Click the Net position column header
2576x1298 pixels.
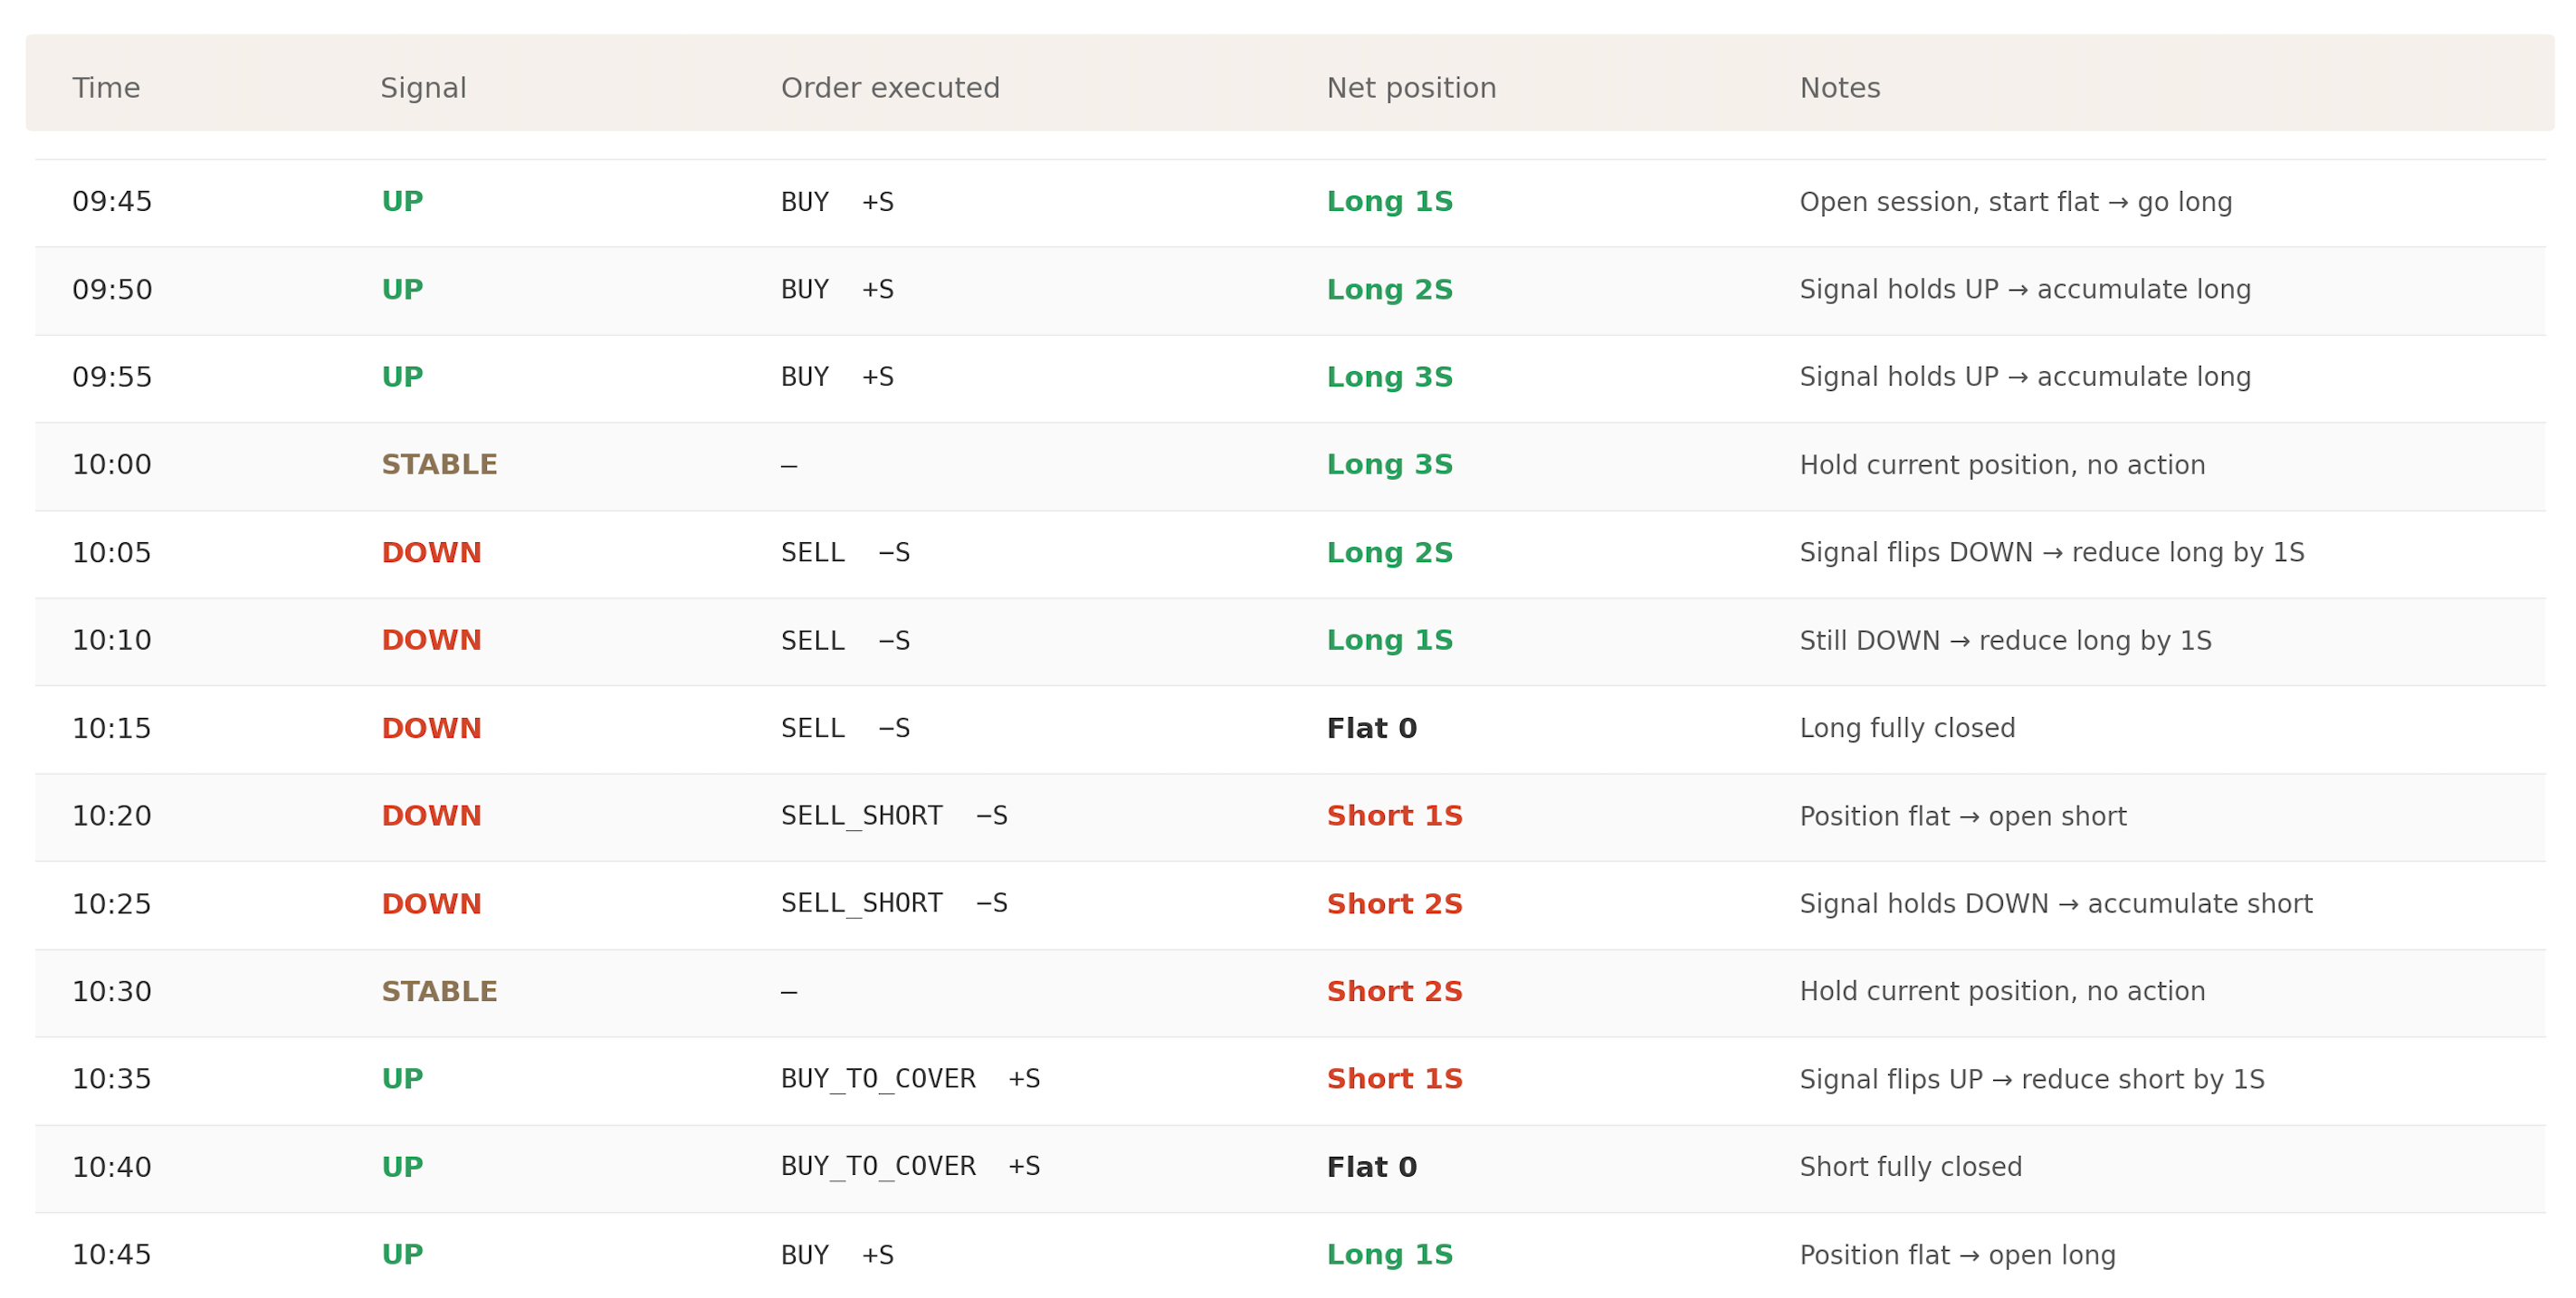(1411, 88)
